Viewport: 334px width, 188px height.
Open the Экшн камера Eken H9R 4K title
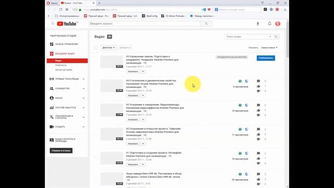pos(154,175)
